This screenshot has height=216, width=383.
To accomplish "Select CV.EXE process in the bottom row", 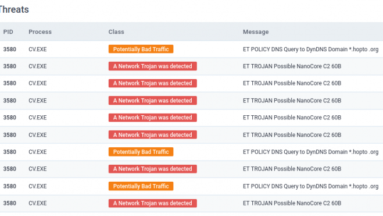I will click(38, 203).
